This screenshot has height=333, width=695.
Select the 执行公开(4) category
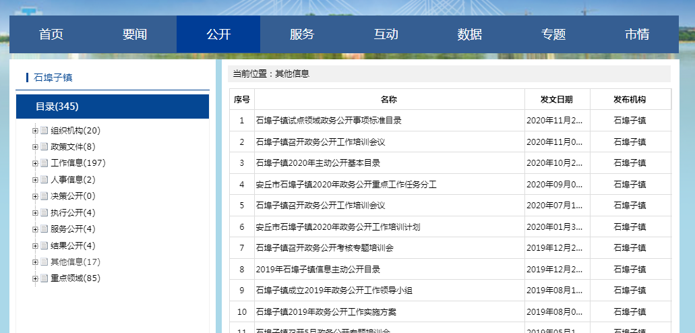click(x=73, y=213)
